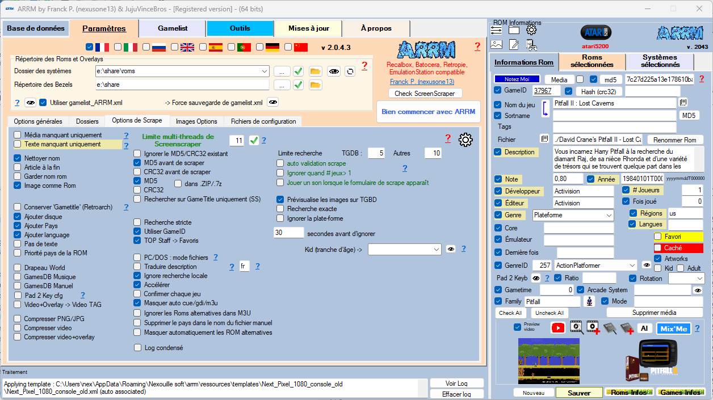Switch to Base de données tab
Viewport: 713px width, 400px height.
36,28
